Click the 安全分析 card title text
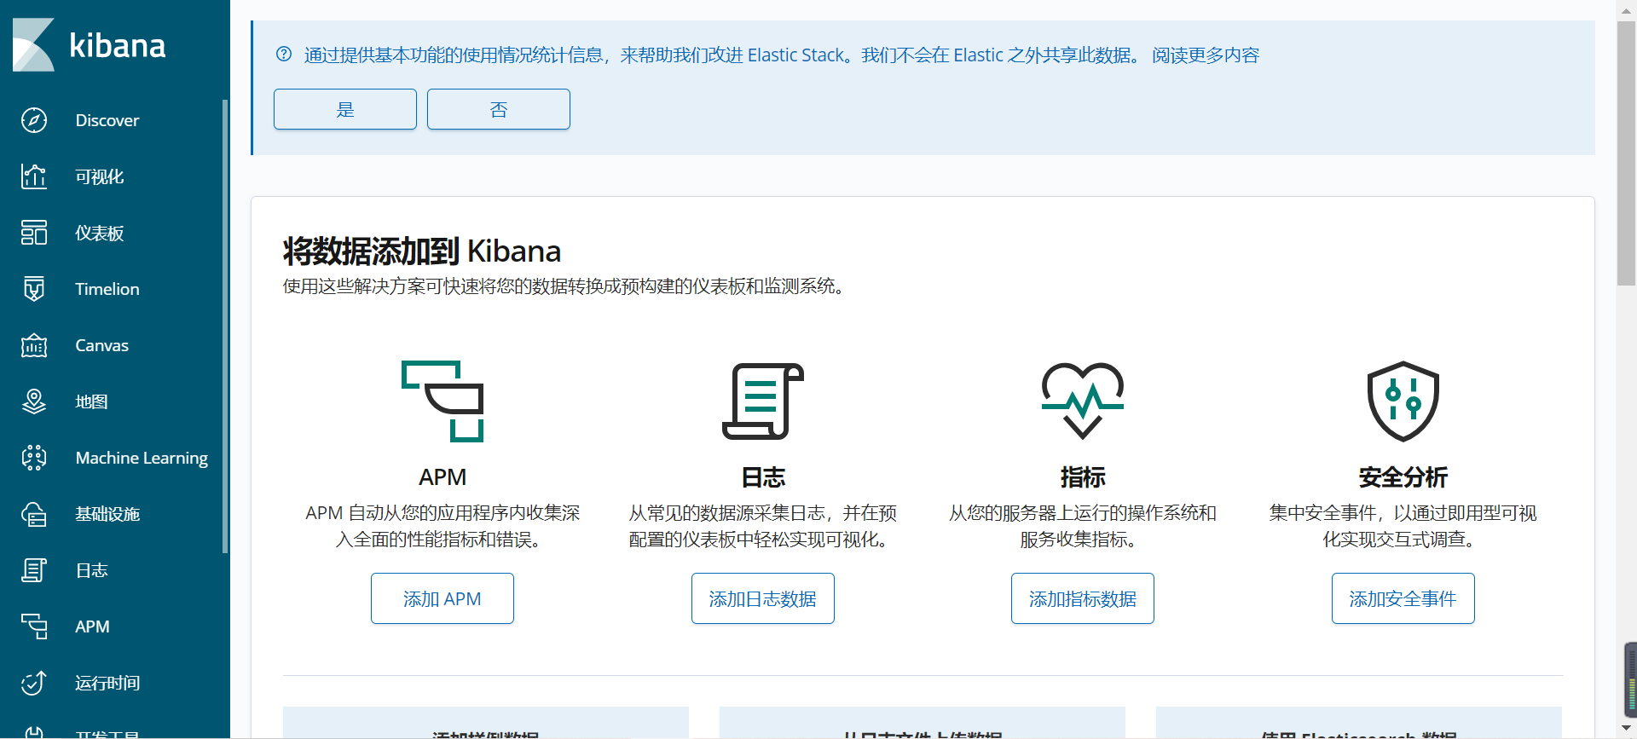The height and width of the screenshot is (739, 1637). pos(1403,477)
